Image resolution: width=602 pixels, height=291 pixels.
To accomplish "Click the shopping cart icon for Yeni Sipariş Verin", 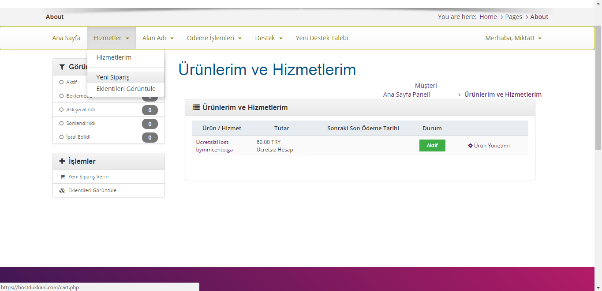I will point(62,177).
